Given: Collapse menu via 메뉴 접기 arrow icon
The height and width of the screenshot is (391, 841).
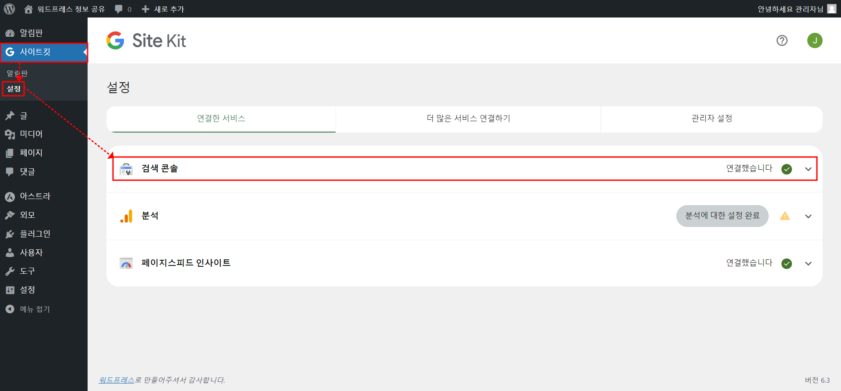Looking at the screenshot, I should tap(10, 309).
